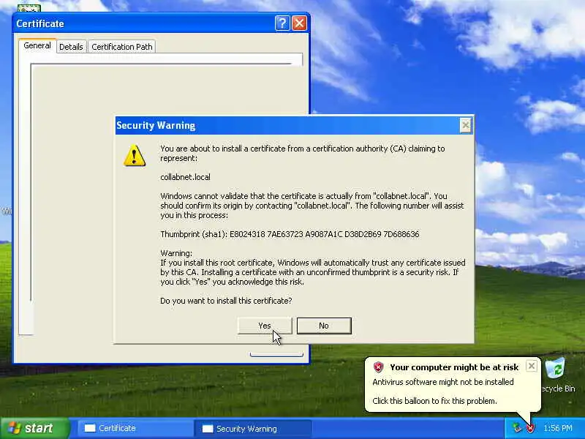Click the network tray icon
Screen dimensions: 585x439
(x=517, y=428)
